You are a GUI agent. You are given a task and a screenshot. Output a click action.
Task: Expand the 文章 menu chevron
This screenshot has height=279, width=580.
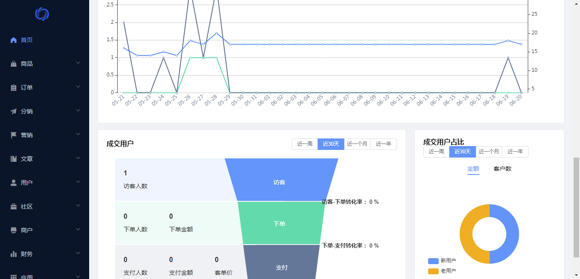pyautogui.click(x=78, y=158)
